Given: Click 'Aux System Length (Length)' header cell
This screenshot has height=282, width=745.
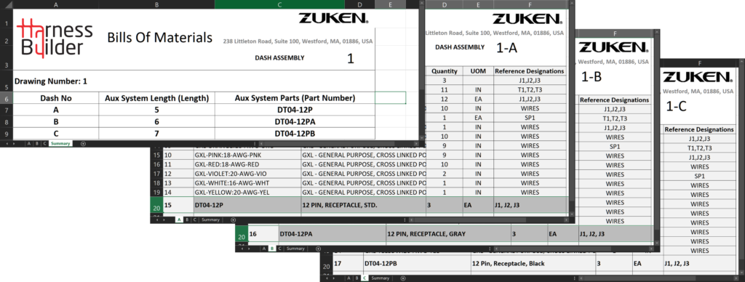Looking at the screenshot, I should click(x=158, y=98).
